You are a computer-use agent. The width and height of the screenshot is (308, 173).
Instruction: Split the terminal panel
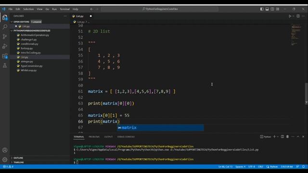[282, 136]
